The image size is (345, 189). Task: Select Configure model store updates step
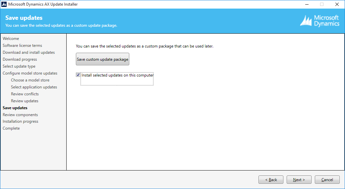point(30,73)
